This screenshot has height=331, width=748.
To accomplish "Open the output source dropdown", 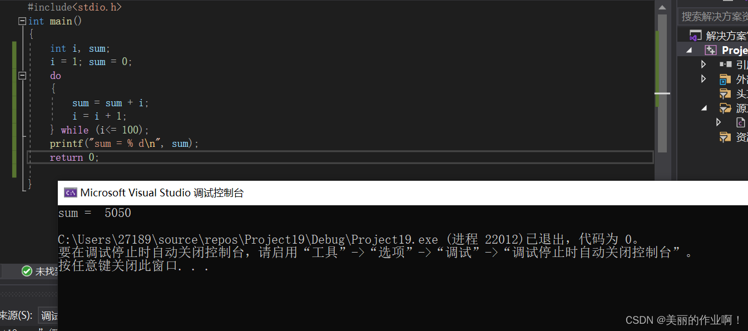I will [x=48, y=315].
